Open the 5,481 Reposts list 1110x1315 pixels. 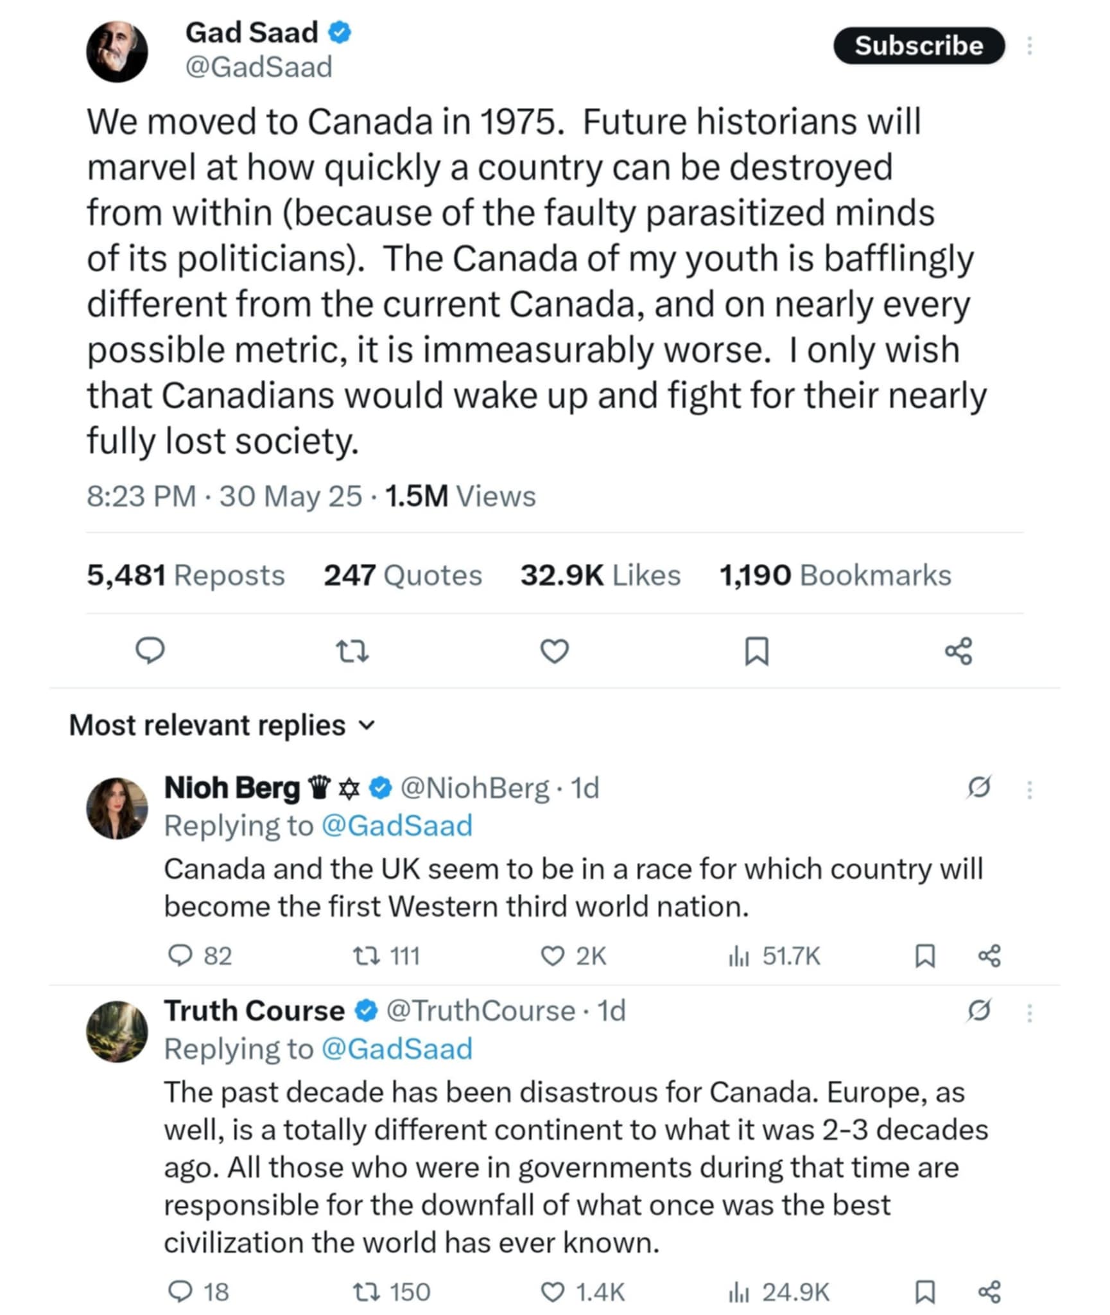tap(186, 575)
